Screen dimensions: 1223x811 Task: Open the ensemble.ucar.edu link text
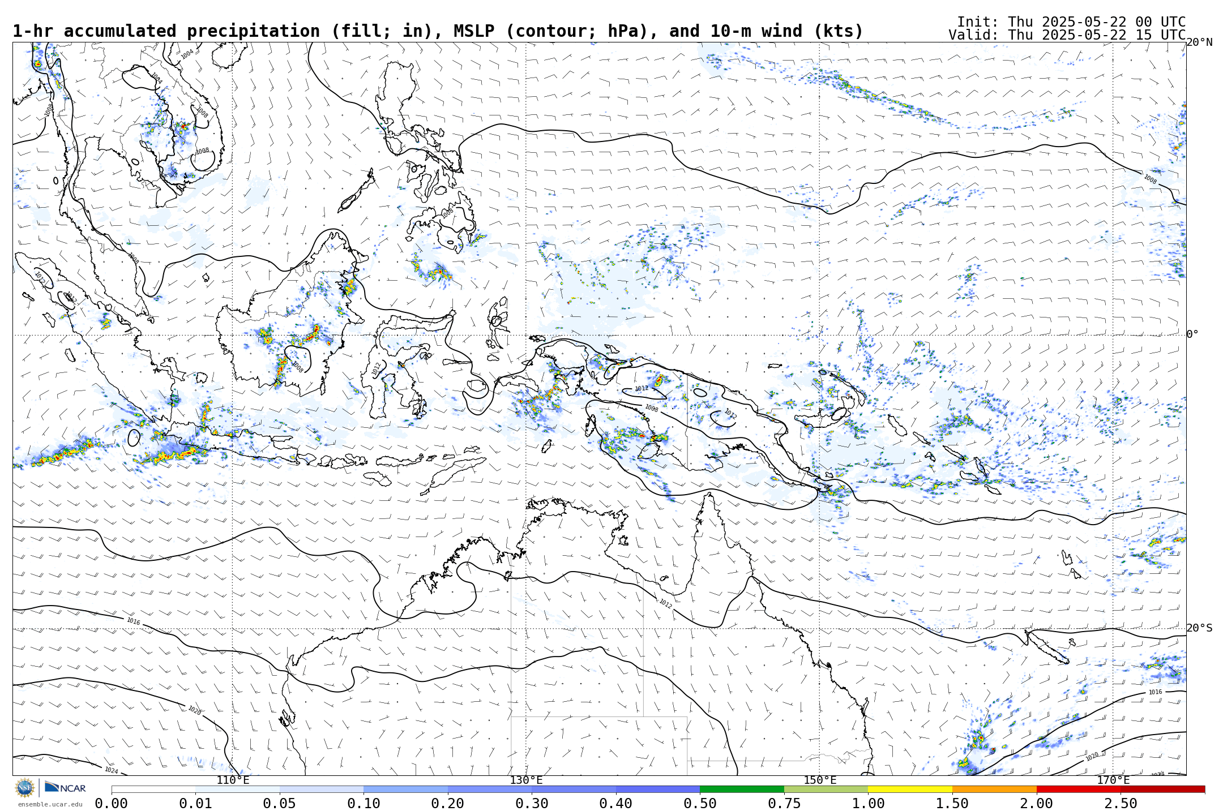tap(50, 804)
